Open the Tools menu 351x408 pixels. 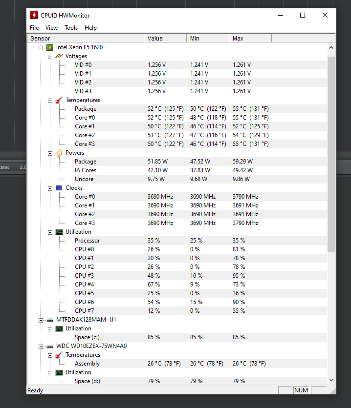[71, 28]
